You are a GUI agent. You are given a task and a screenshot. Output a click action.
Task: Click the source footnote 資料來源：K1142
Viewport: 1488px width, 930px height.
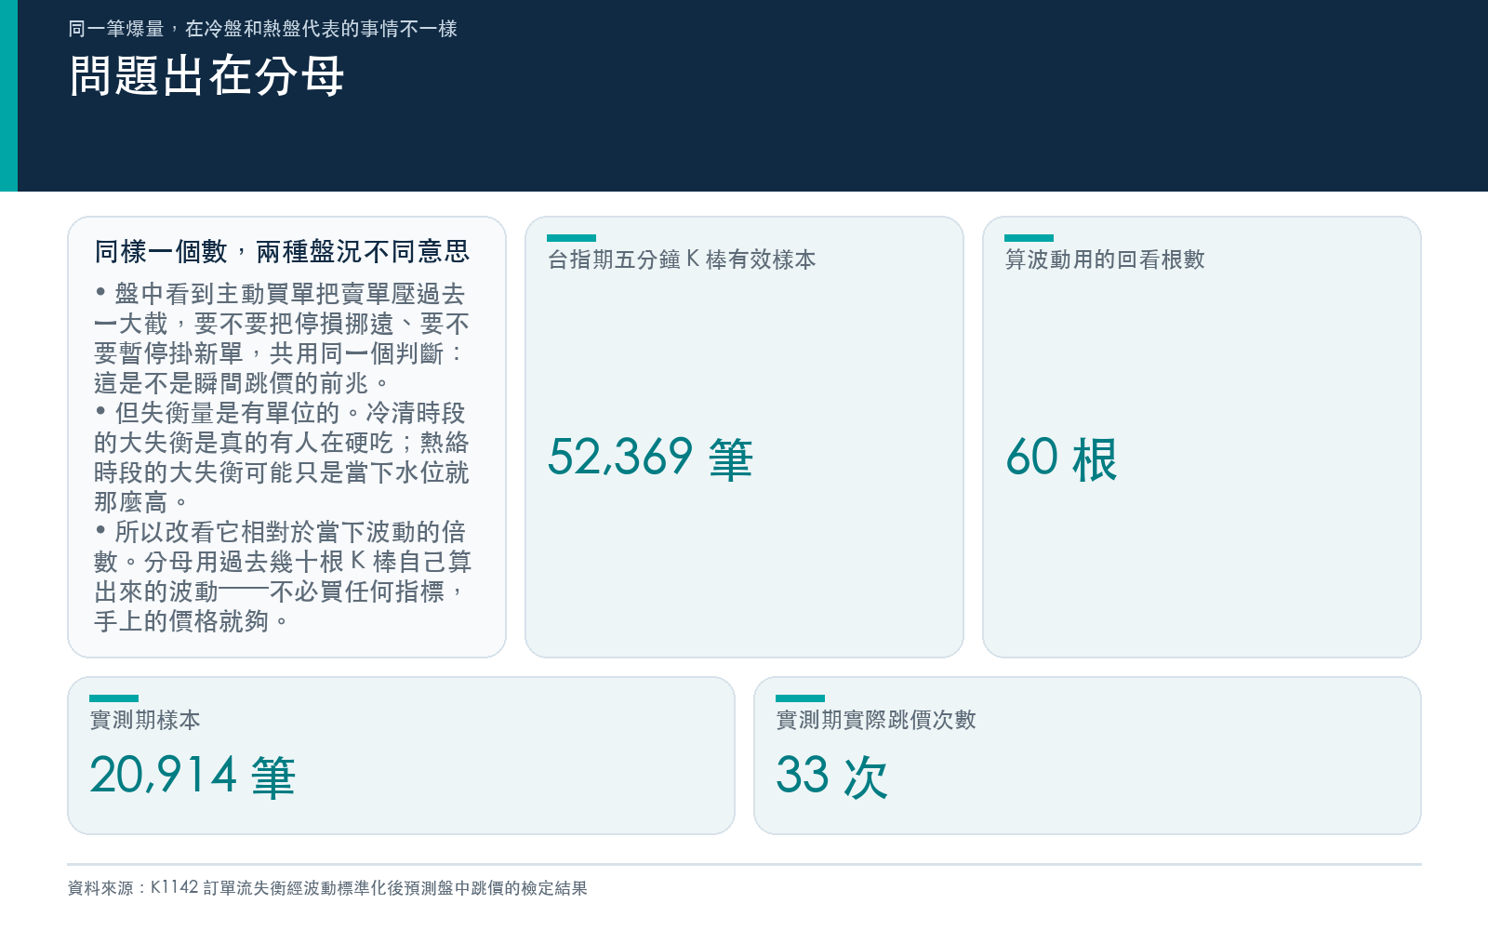pos(327,888)
